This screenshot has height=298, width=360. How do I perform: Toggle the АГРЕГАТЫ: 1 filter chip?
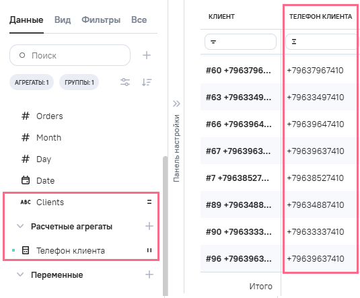(x=32, y=82)
